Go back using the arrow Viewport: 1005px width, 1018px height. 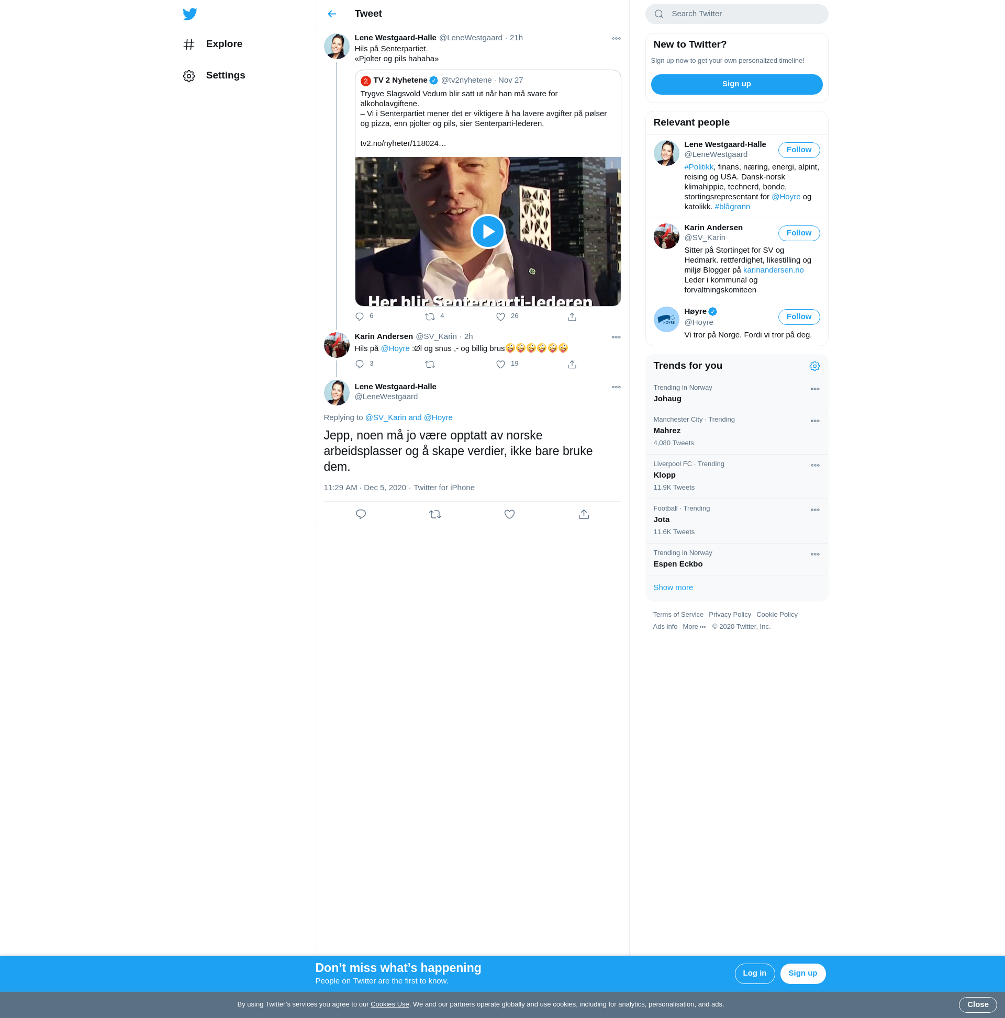332,14
